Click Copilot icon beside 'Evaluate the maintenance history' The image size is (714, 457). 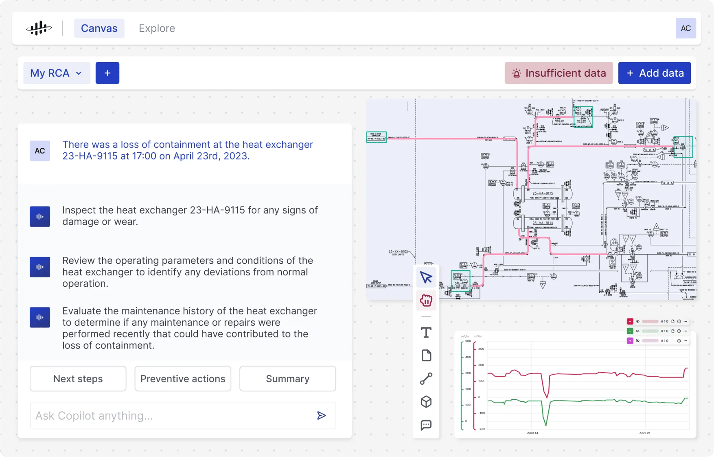[40, 317]
